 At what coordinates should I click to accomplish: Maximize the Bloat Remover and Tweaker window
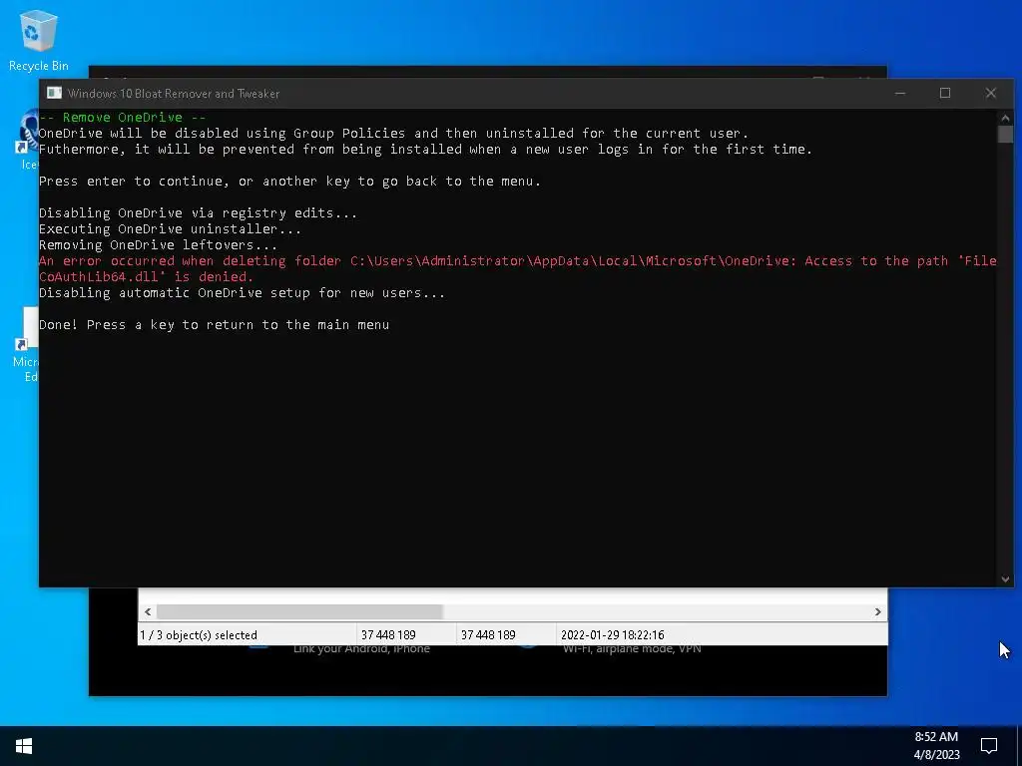tap(945, 93)
